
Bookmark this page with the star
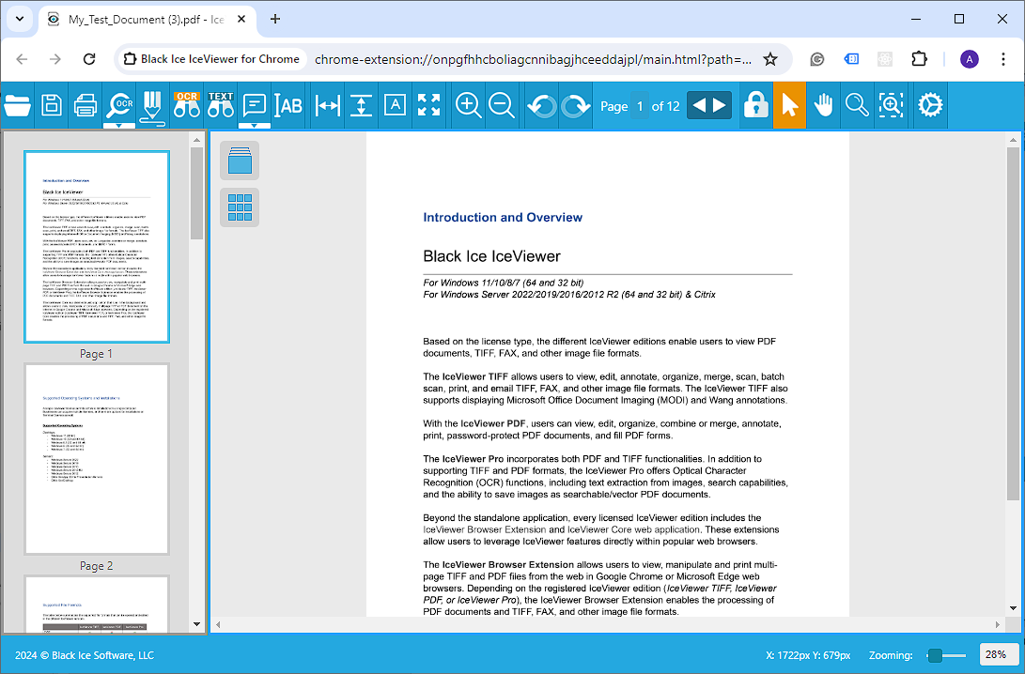770,59
